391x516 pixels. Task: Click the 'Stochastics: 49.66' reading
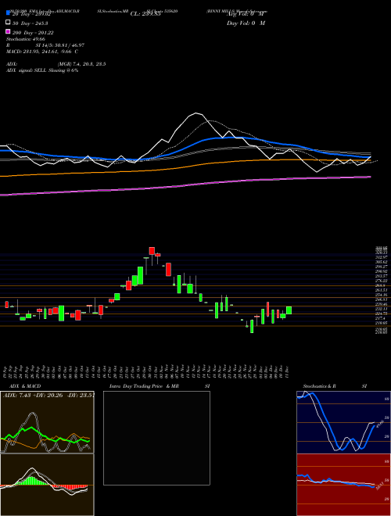pos(26,39)
